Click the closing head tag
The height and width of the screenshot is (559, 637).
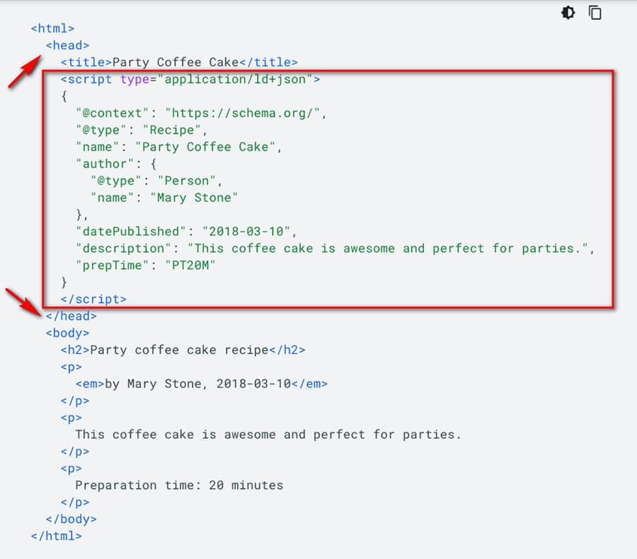click(x=71, y=316)
